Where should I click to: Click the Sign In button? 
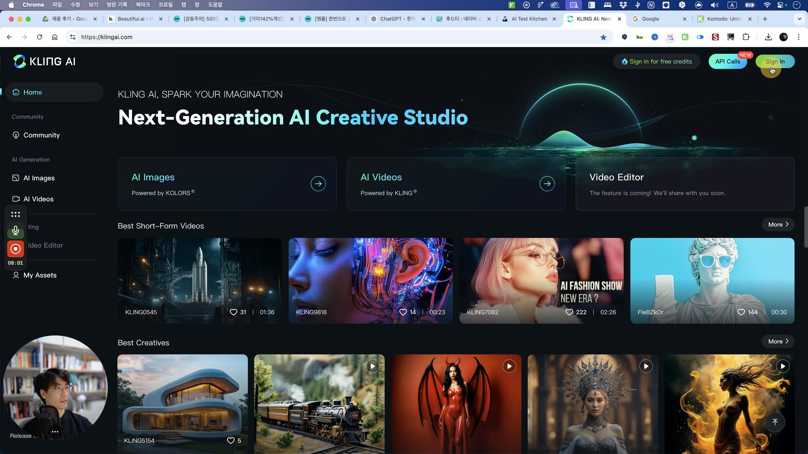pos(775,62)
